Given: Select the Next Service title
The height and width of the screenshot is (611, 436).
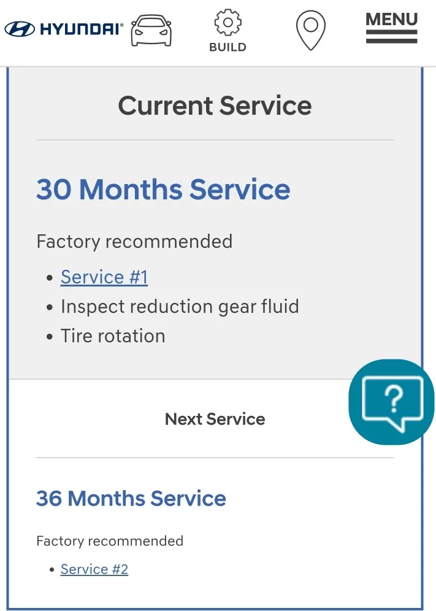Looking at the screenshot, I should [x=215, y=419].
